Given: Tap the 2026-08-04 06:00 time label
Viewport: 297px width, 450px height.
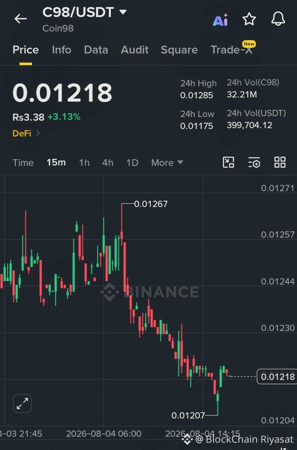Looking at the screenshot, I should click(x=104, y=434).
